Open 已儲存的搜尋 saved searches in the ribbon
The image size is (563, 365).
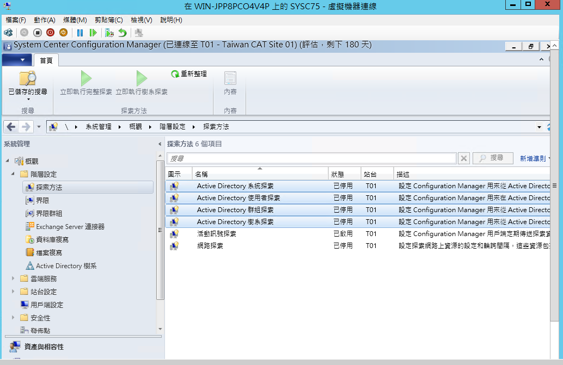click(x=28, y=84)
